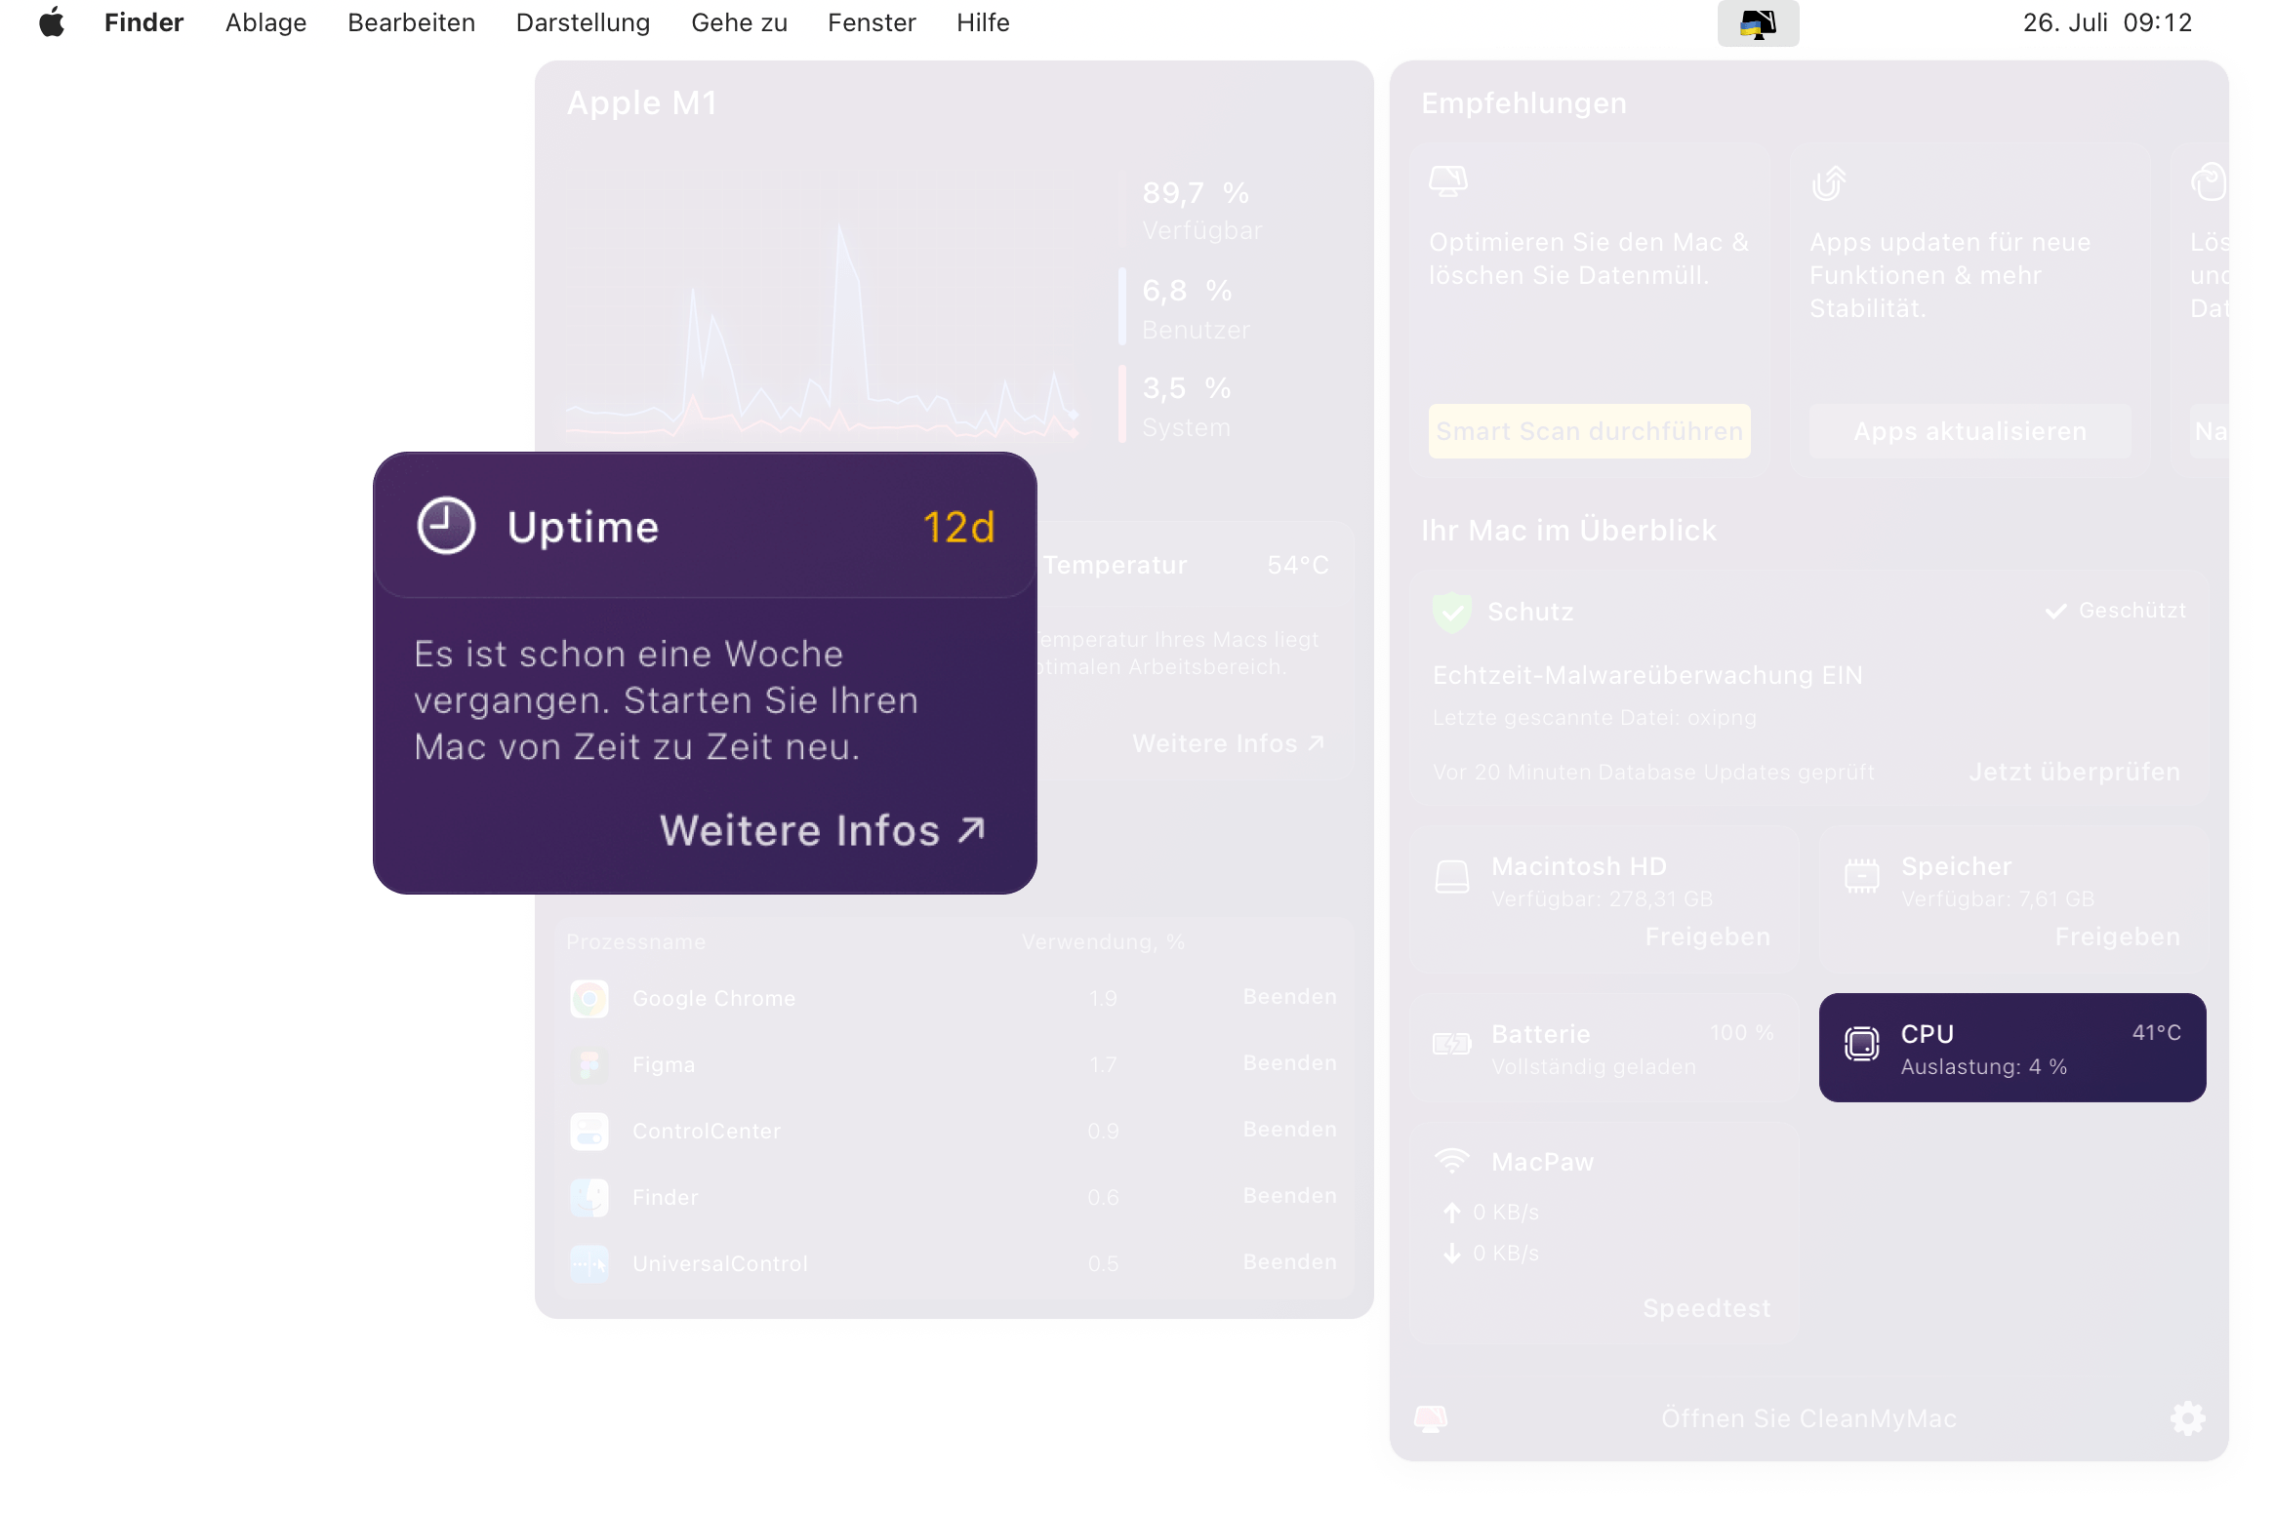Viewport: 2274px width, 1514px height.
Task: Open the Ablage menu
Action: pos(265,22)
